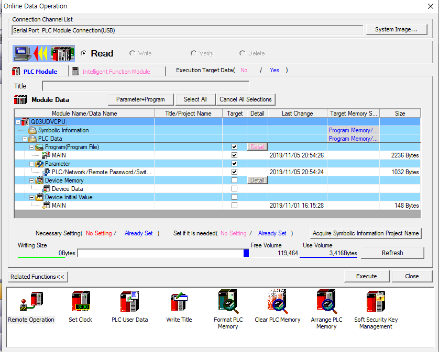Check Device Data target checkbox
The height and width of the screenshot is (352, 439).
(234, 189)
